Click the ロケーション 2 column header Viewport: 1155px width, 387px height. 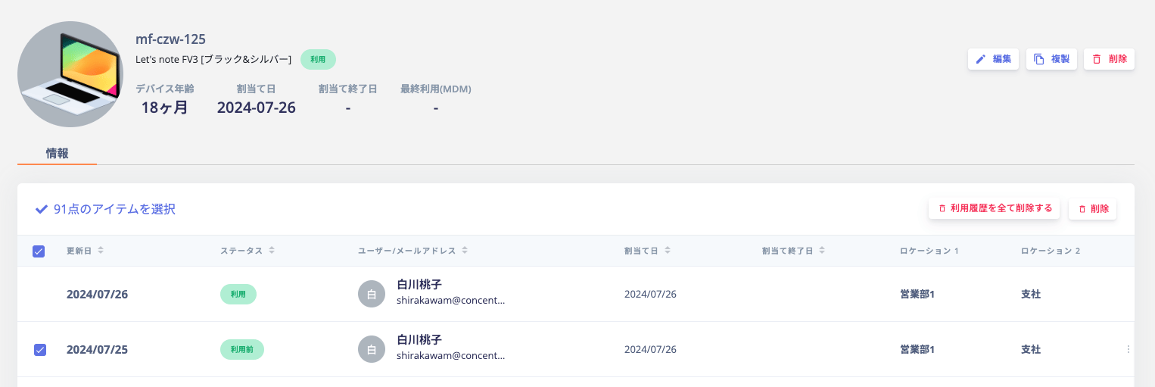(x=1050, y=251)
